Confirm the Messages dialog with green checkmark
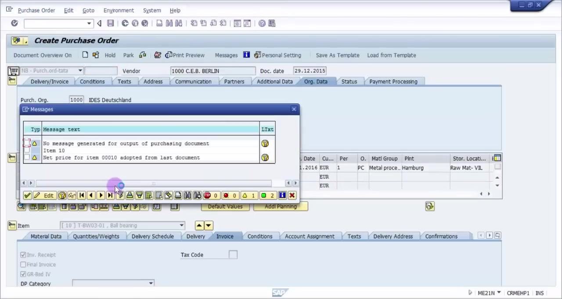Screen dimensions: 562x299 pyautogui.click(x=27, y=196)
